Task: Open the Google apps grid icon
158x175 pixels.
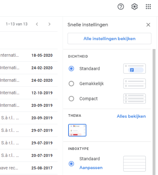Action: (x=148, y=7)
